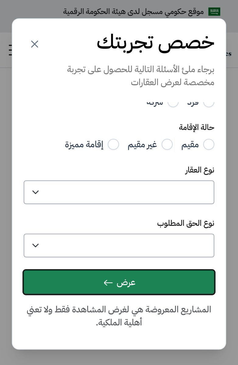
Task: Select the مقيم radio button
Action: coord(209,145)
